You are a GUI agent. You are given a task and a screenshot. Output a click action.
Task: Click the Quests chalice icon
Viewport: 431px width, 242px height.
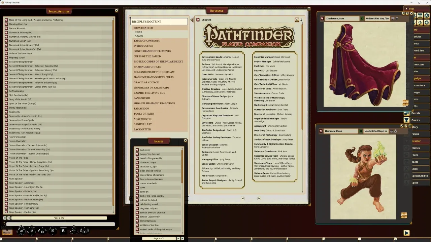pos(407,120)
